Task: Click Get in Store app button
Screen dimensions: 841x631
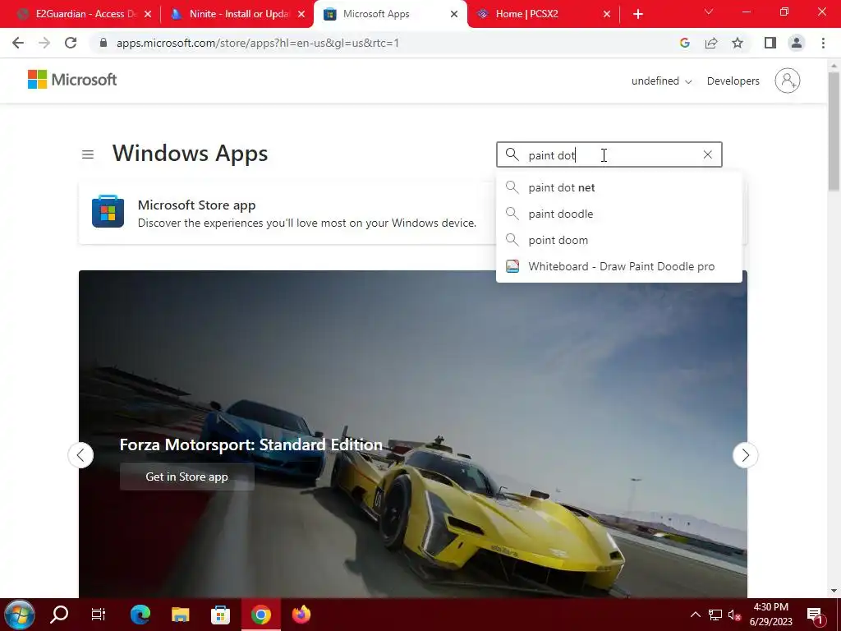Action: click(x=186, y=477)
